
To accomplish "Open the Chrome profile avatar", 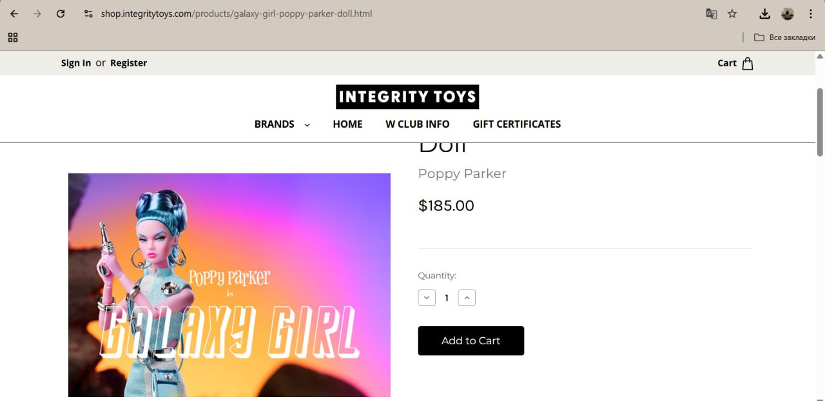I will click(x=787, y=14).
